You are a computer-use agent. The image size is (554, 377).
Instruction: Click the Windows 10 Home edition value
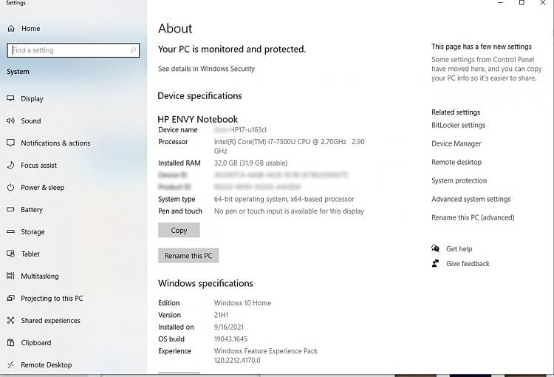242,303
